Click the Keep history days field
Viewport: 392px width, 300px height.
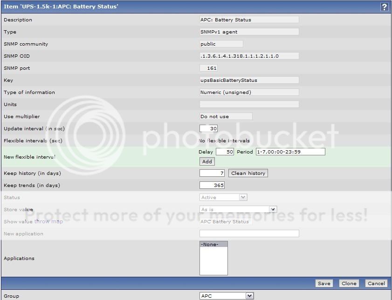[x=212, y=173]
